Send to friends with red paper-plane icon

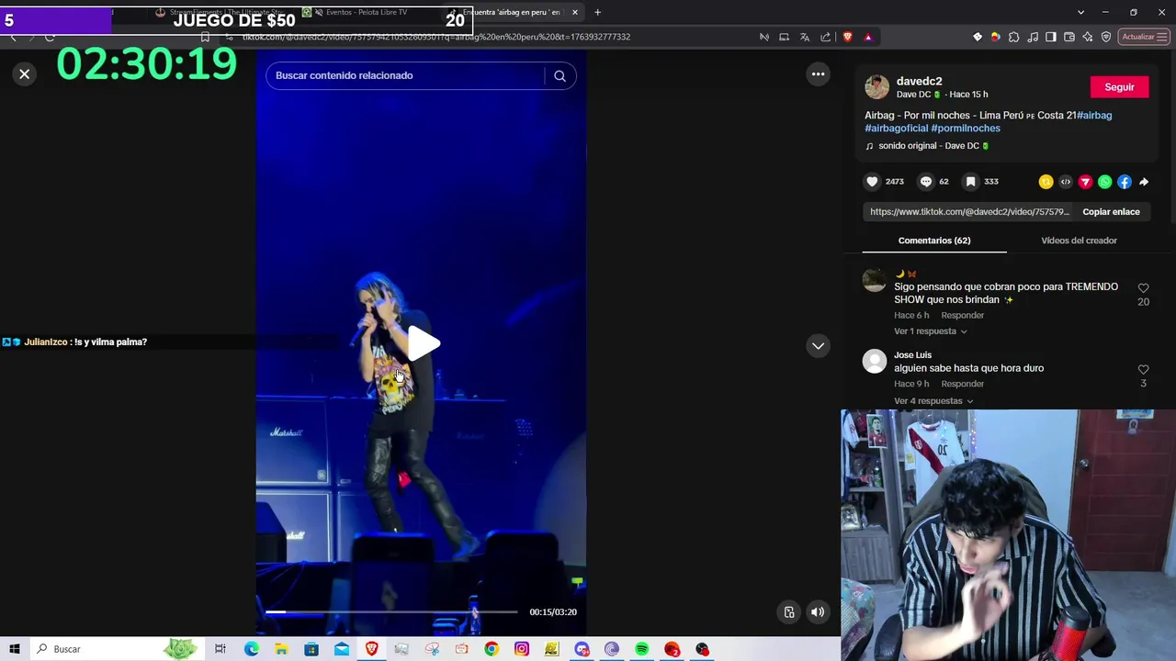pos(1085,182)
